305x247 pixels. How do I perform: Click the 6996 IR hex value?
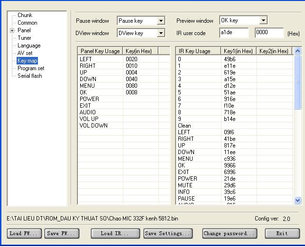coord(230,172)
